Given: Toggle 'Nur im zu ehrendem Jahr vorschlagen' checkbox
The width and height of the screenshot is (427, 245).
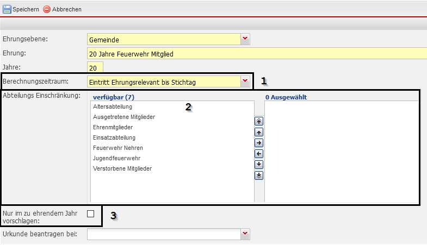Looking at the screenshot, I should [x=90, y=213].
